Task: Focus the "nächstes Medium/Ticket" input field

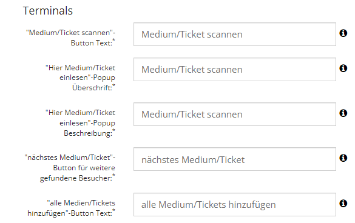Action: point(235,159)
